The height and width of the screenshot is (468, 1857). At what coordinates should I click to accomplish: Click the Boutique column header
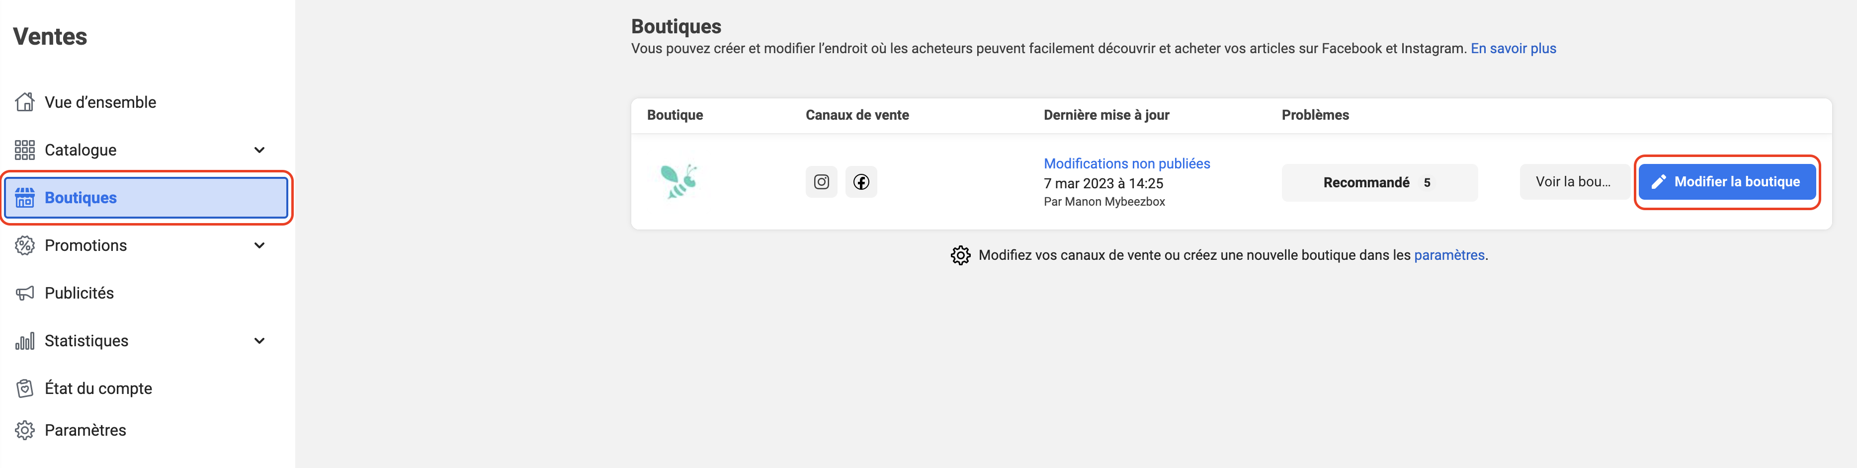[x=675, y=115]
